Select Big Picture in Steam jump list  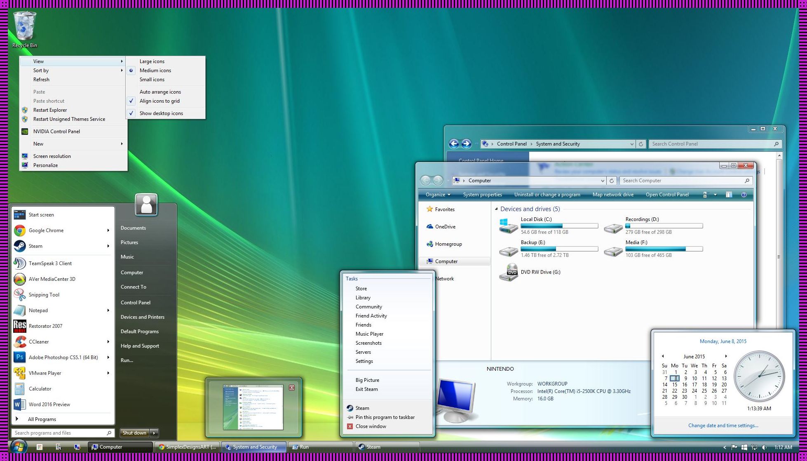(x=387, y=380)
